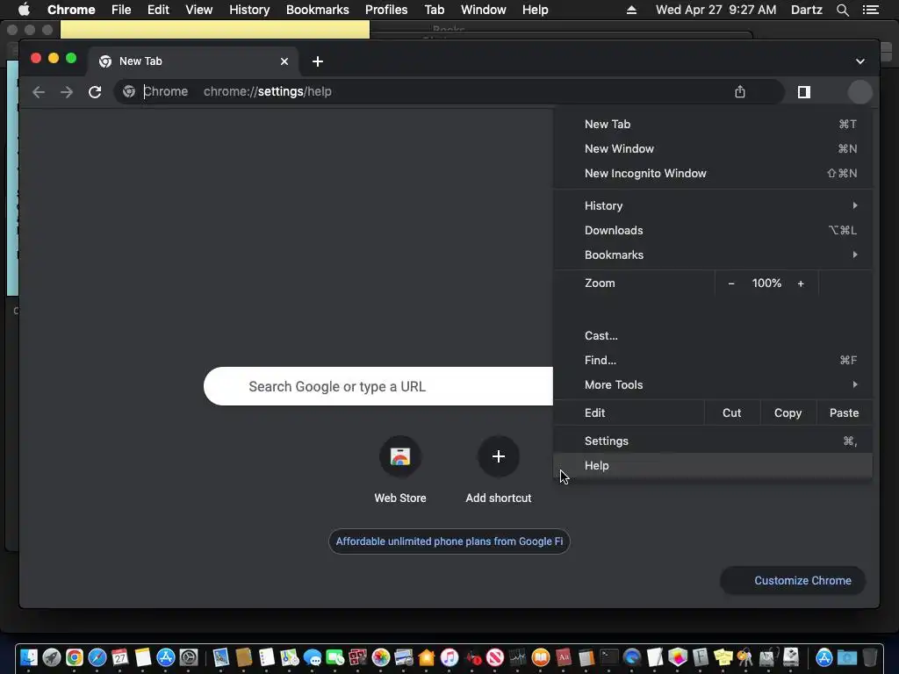The width and height of the screenshot is (899, 674).
Task: Open Books from the Dock
Action: [x=541, y=657]
